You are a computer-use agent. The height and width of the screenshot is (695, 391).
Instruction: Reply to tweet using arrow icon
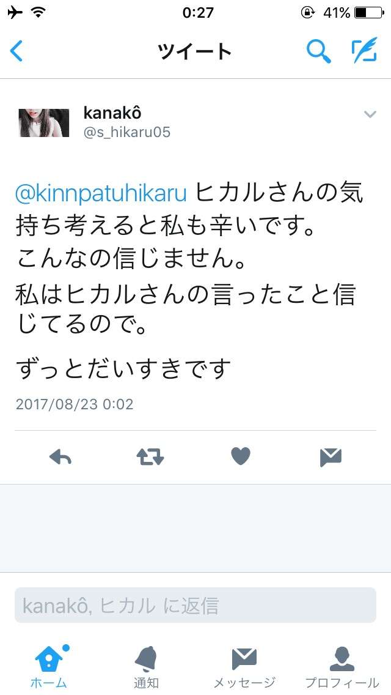(60, 457)
